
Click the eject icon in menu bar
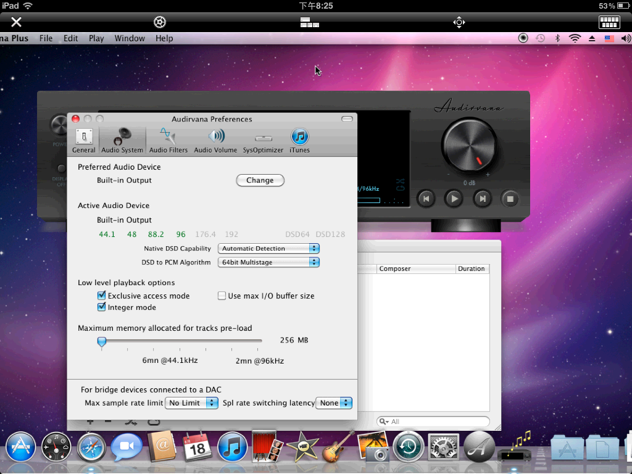[x=592, y=39]
